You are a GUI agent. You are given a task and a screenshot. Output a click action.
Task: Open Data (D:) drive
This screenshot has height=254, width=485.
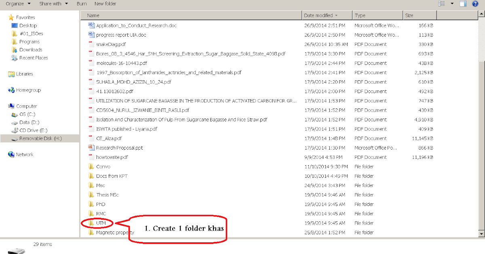point(25,122)
